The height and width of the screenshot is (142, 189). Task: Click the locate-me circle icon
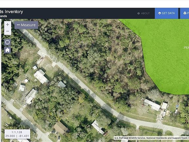(8, 42)
